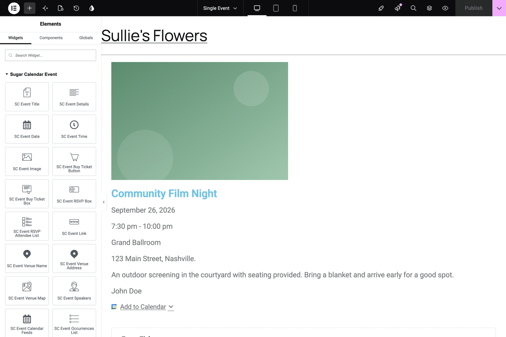The width and height of the screenshot is (506, 337).
Task: Click the rocket launchpad icon
Action: (x=381, y=8)
